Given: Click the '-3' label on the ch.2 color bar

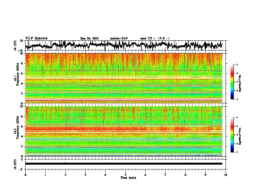Looking at the screenshot, I should coord(237,118).
